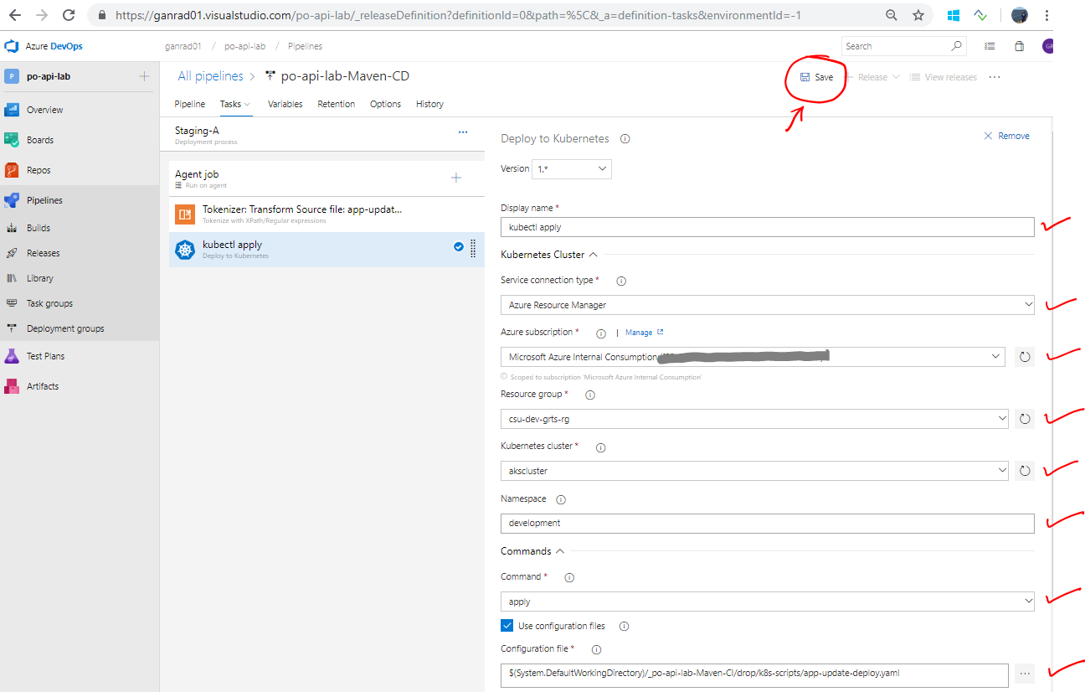Click the Namespace development field
The image size is (1085, 692).
click(768, 523)
